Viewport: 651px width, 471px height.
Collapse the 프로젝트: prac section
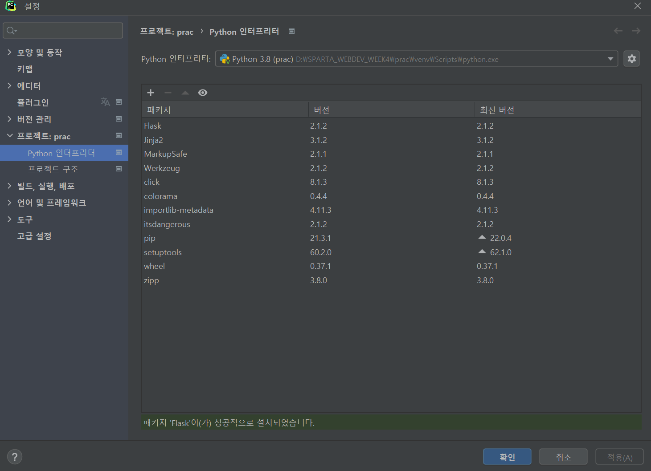coord(9,135)
